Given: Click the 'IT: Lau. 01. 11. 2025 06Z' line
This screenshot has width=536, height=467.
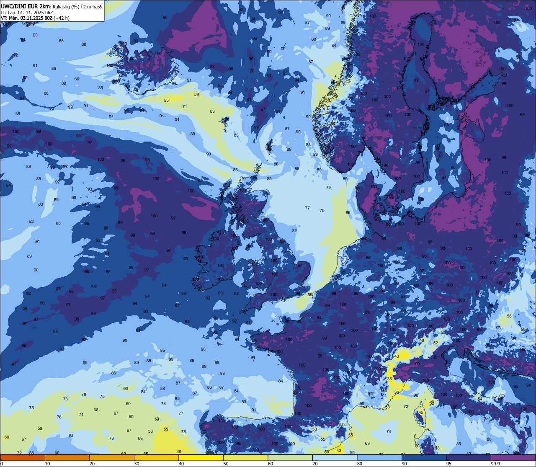Looking at the screenshot, I should click(x=27, y=13).
